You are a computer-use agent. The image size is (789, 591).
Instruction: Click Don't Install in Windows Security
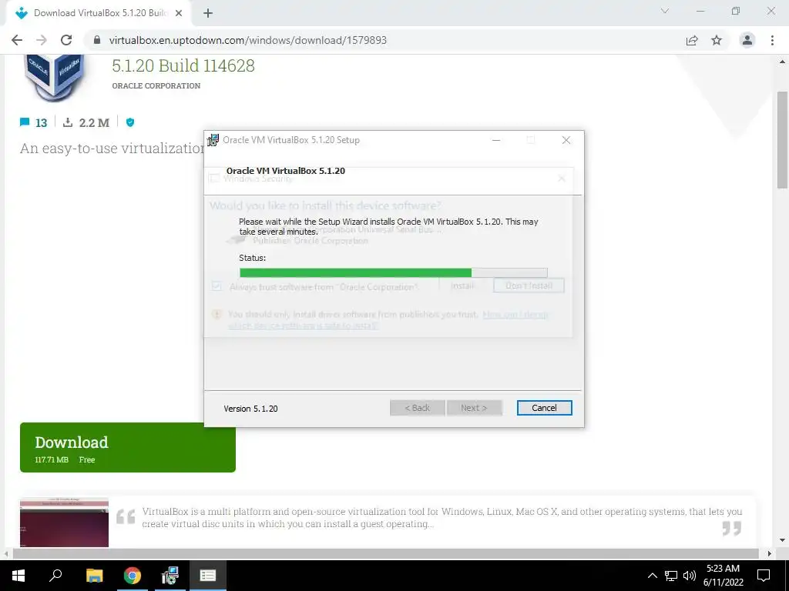click(x=529, y=285)
